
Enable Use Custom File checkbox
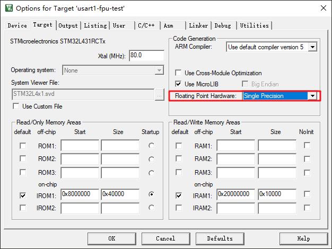coord(16,106)
